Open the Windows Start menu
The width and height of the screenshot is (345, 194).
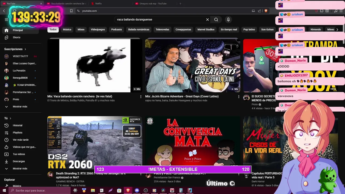(x=5, y=190)
